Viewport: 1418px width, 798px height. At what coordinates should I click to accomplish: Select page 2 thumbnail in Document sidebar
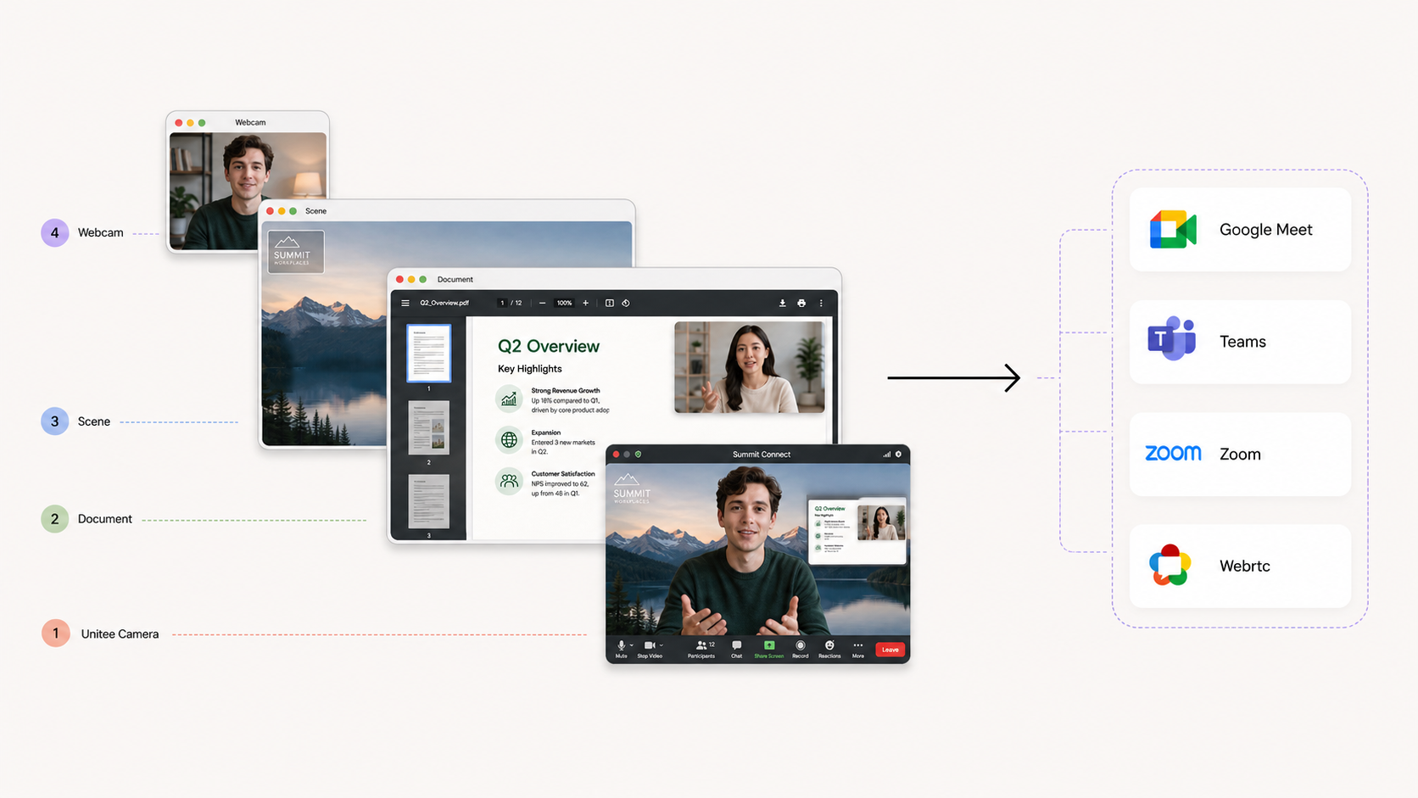[x=428, y=427]
